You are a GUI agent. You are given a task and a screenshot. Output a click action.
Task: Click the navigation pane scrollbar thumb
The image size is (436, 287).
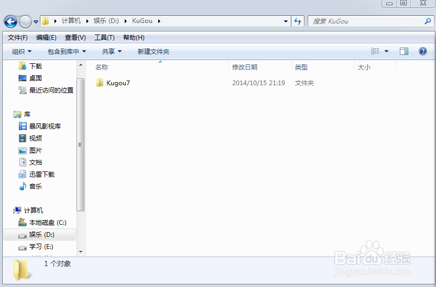80,144
